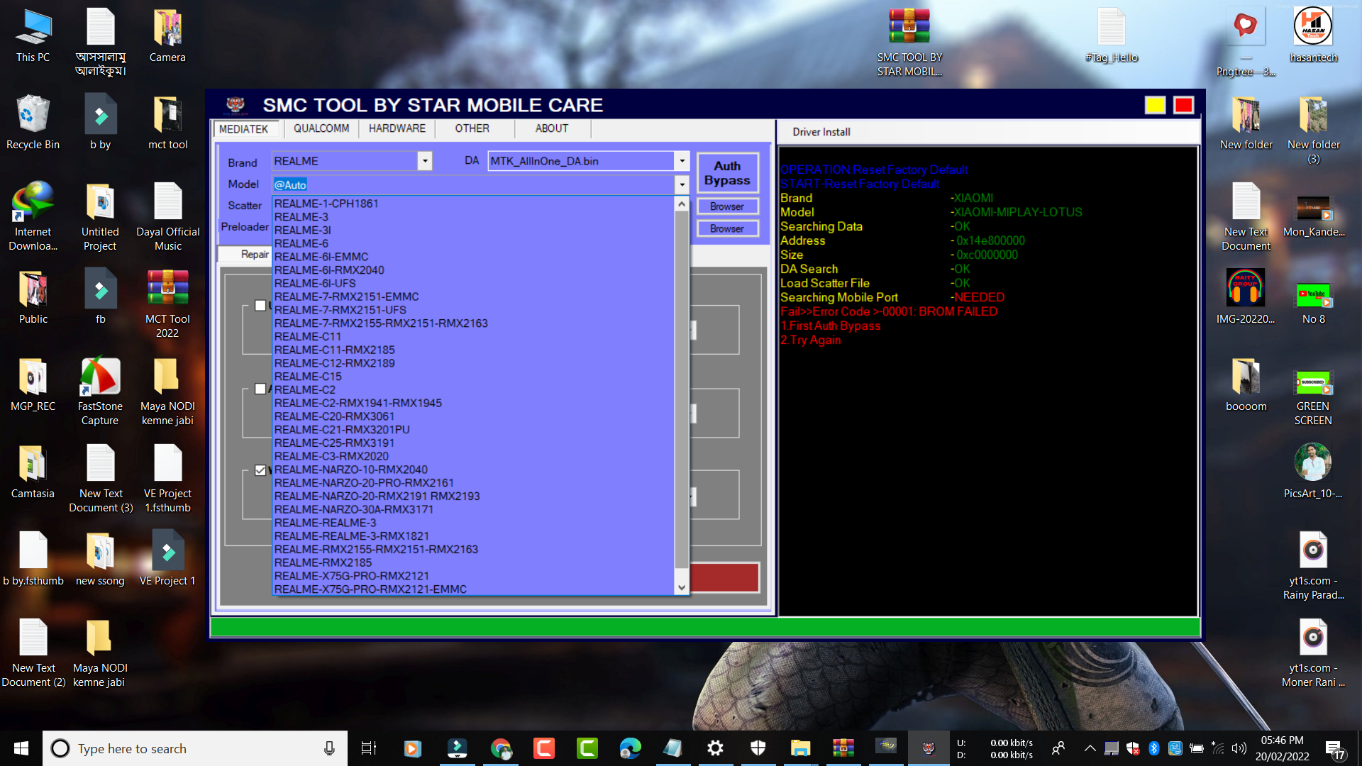Collapse the Model dropdown arrow

[x=682, y=184]
